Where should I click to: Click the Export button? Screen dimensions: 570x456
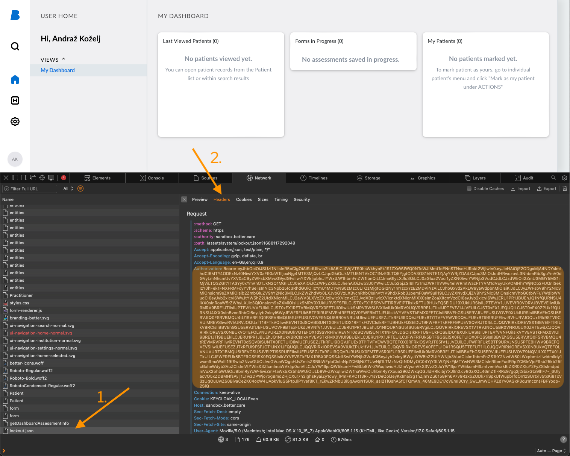point(547,188)
